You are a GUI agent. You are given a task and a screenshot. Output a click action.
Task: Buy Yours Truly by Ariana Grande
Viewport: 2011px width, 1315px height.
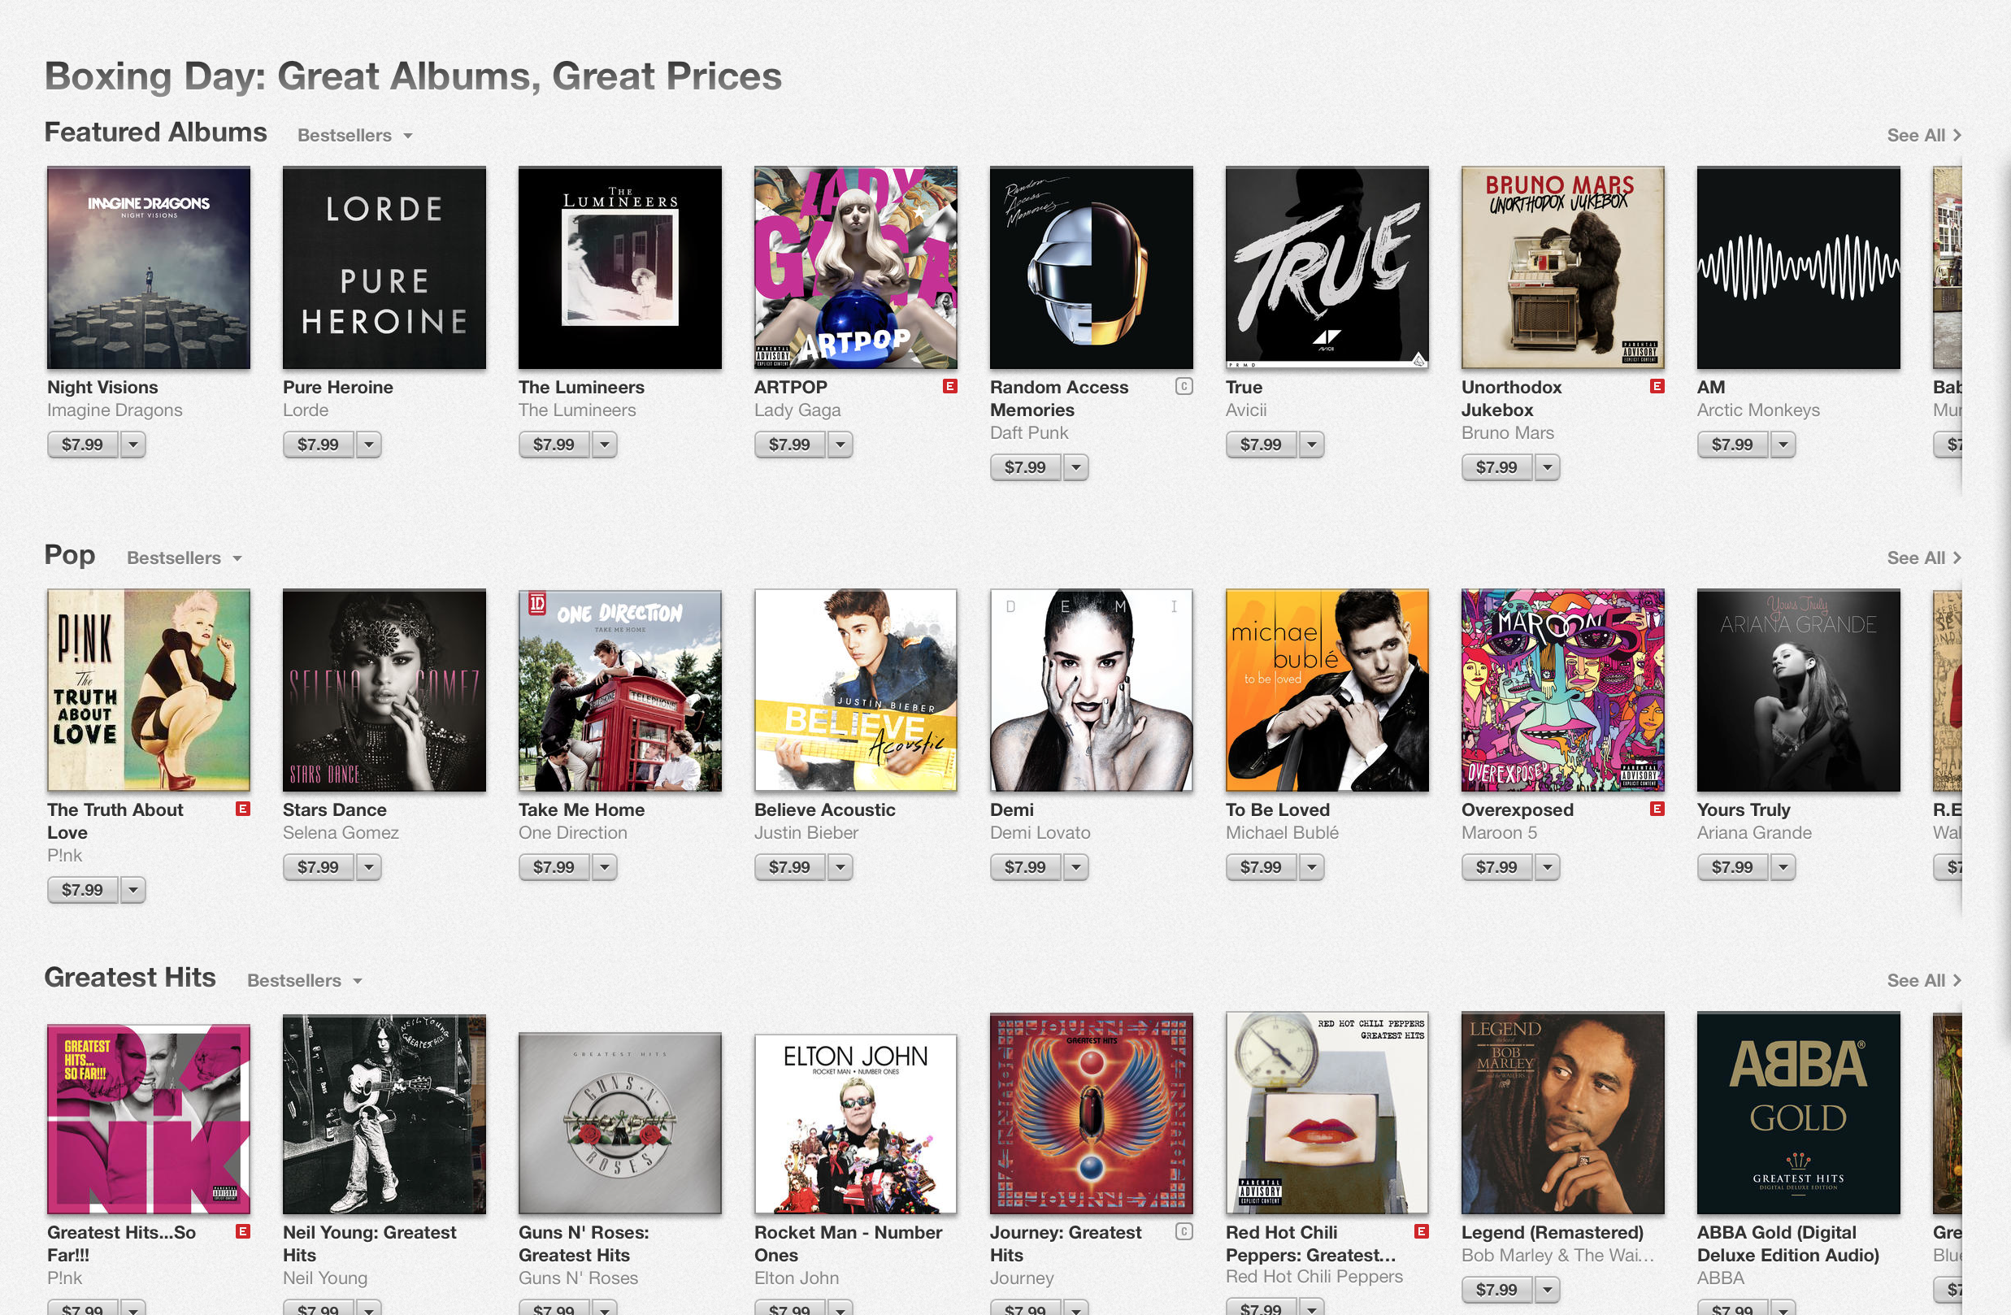[1732, 866]
